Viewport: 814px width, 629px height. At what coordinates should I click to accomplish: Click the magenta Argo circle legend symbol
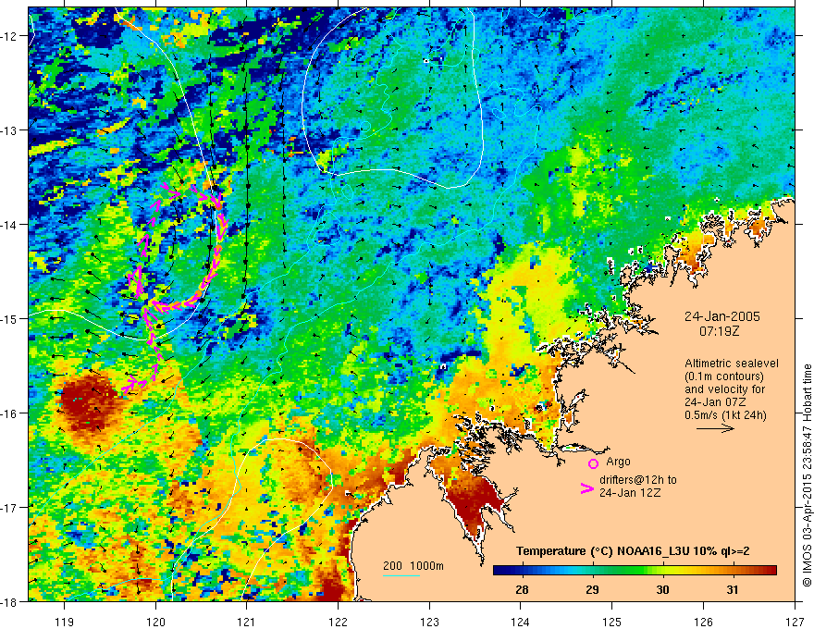click(593, 463)
